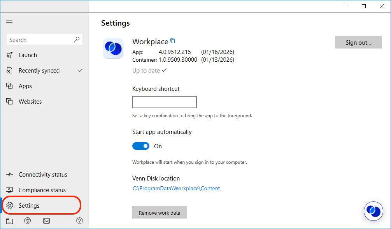
Task: Click Remove work data button
Action: (160, 213)
